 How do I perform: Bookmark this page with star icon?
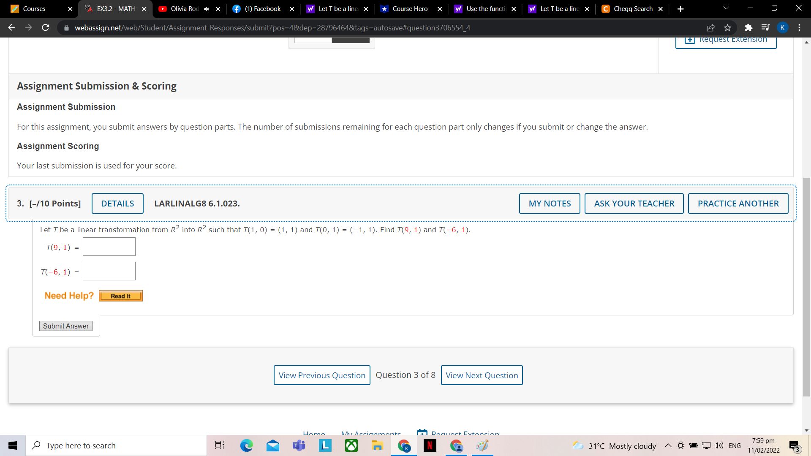(727, 28)
